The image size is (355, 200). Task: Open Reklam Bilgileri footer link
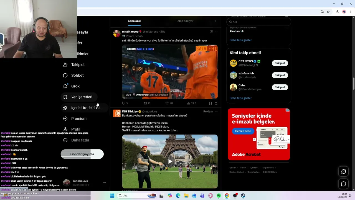click(x=237, y=172)
